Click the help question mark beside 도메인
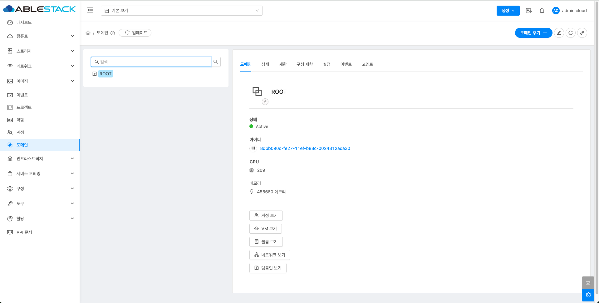Viewport: 599px width, 303px height. point(113,33)
